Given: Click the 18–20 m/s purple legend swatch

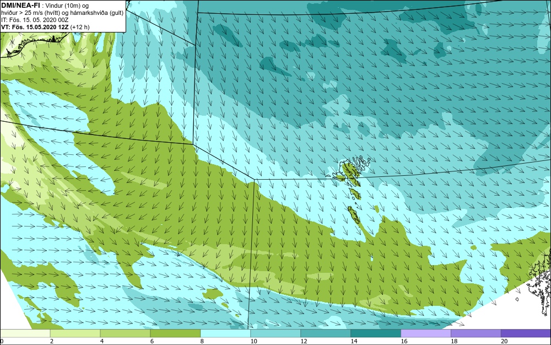Looking at the screenshot, I should [476, 333].
